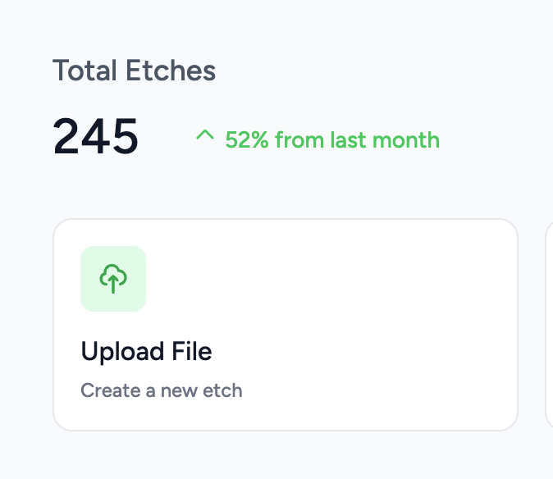553x479 pixels.
Task: Click the cloud upload icon
Action: tap(113, 279)
